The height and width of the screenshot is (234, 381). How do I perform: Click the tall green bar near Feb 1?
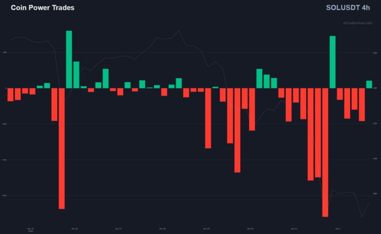point(332,62)
